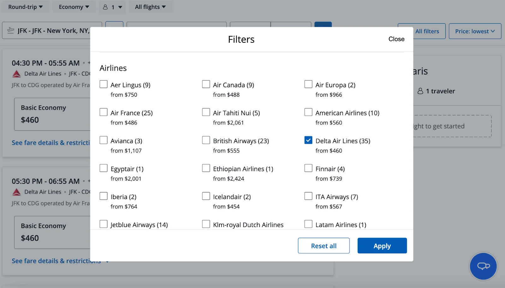Click Reset all in the Filters dialog
Screen dimensions: 505x288
click(x=324, y=246)
